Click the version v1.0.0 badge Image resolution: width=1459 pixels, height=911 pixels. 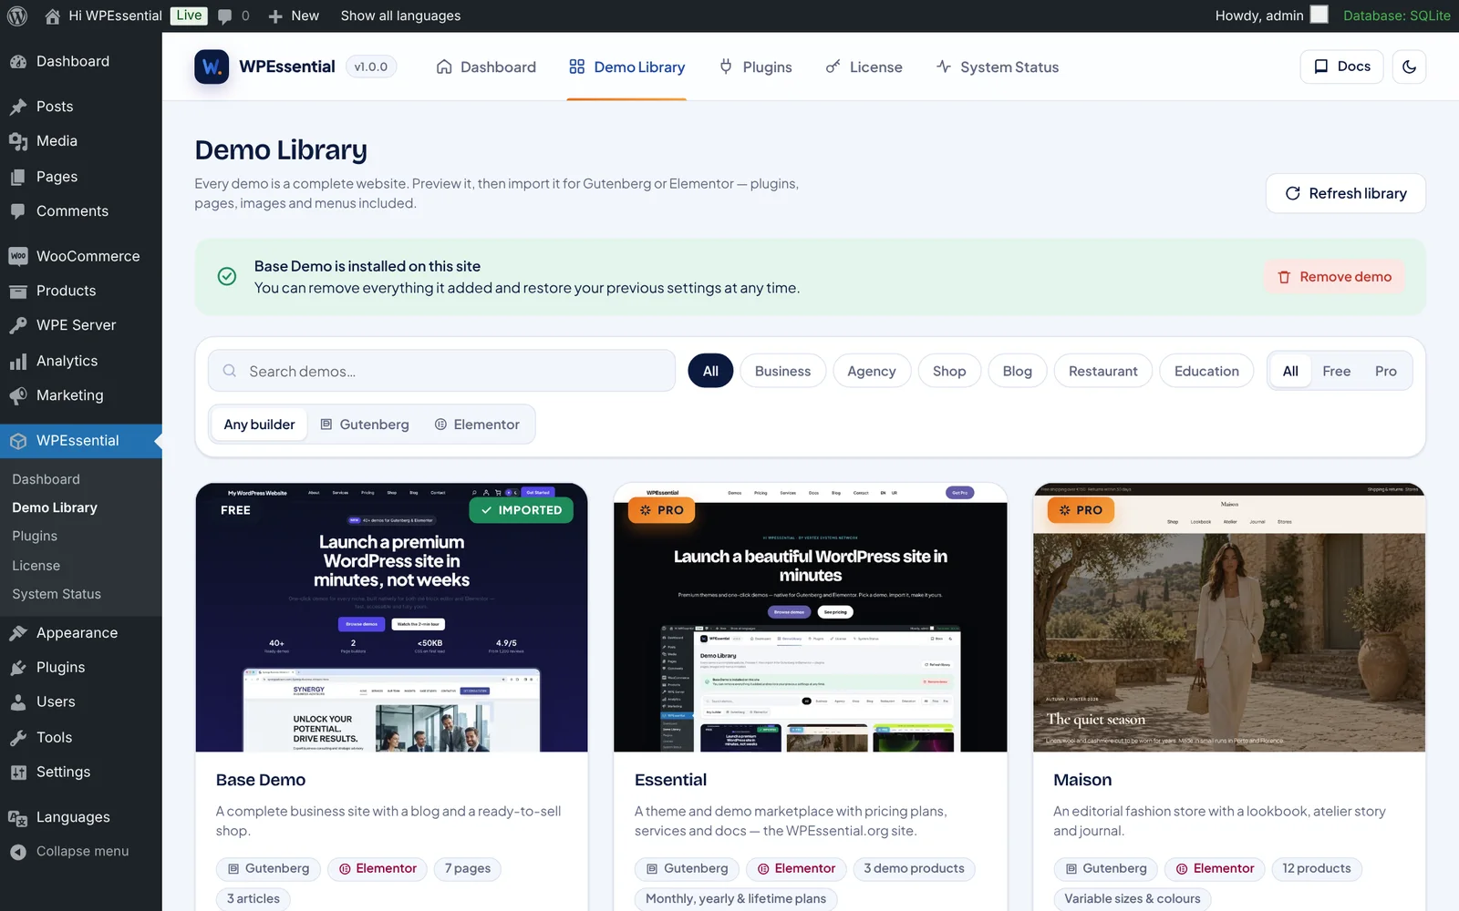(371, 67)
